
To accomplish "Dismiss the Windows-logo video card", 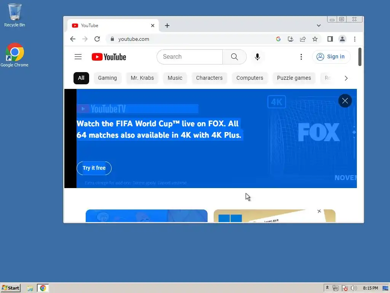I will (319, 211).
